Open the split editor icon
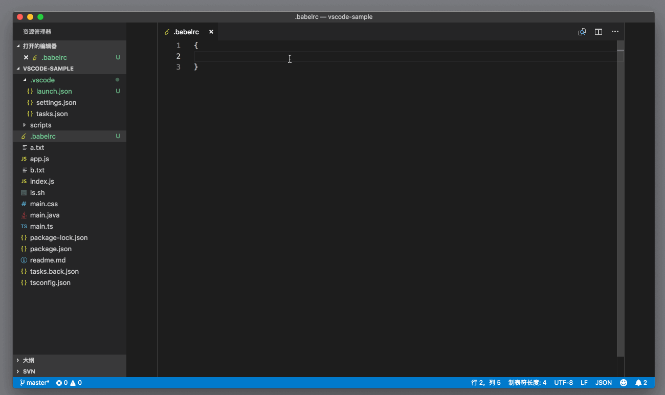Image resolution: width=665 pixels, height=395 pixels. click(x=598, y=32)
